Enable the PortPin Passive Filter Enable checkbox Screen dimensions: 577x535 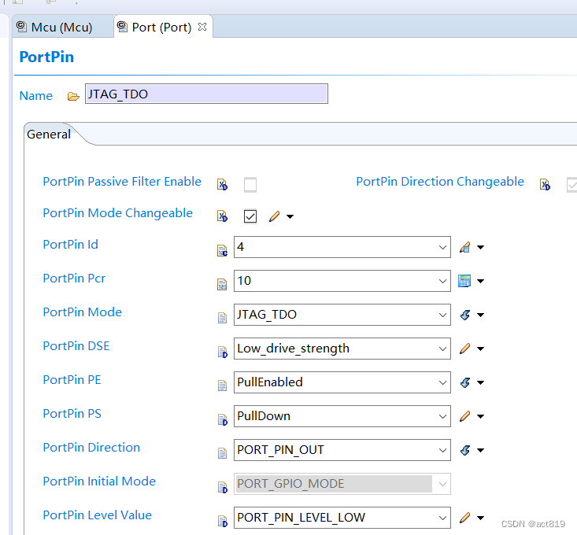click(250, 185)
